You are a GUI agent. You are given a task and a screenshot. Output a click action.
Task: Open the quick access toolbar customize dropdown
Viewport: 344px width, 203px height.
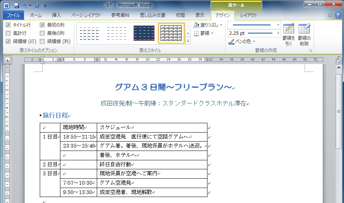45,6
